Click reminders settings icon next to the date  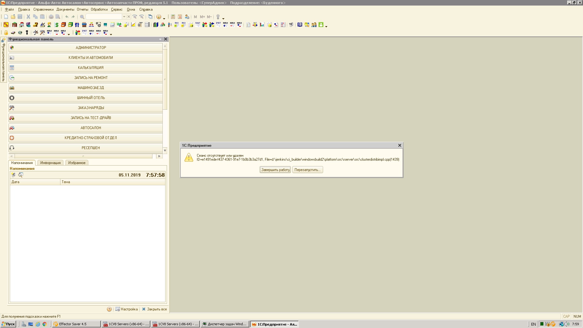tap(13, 175)
